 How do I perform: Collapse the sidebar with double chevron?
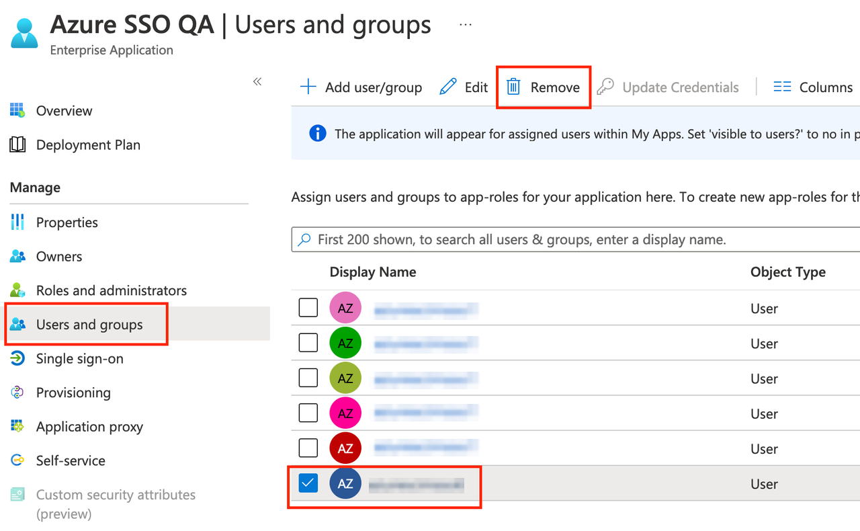[257, 81]
